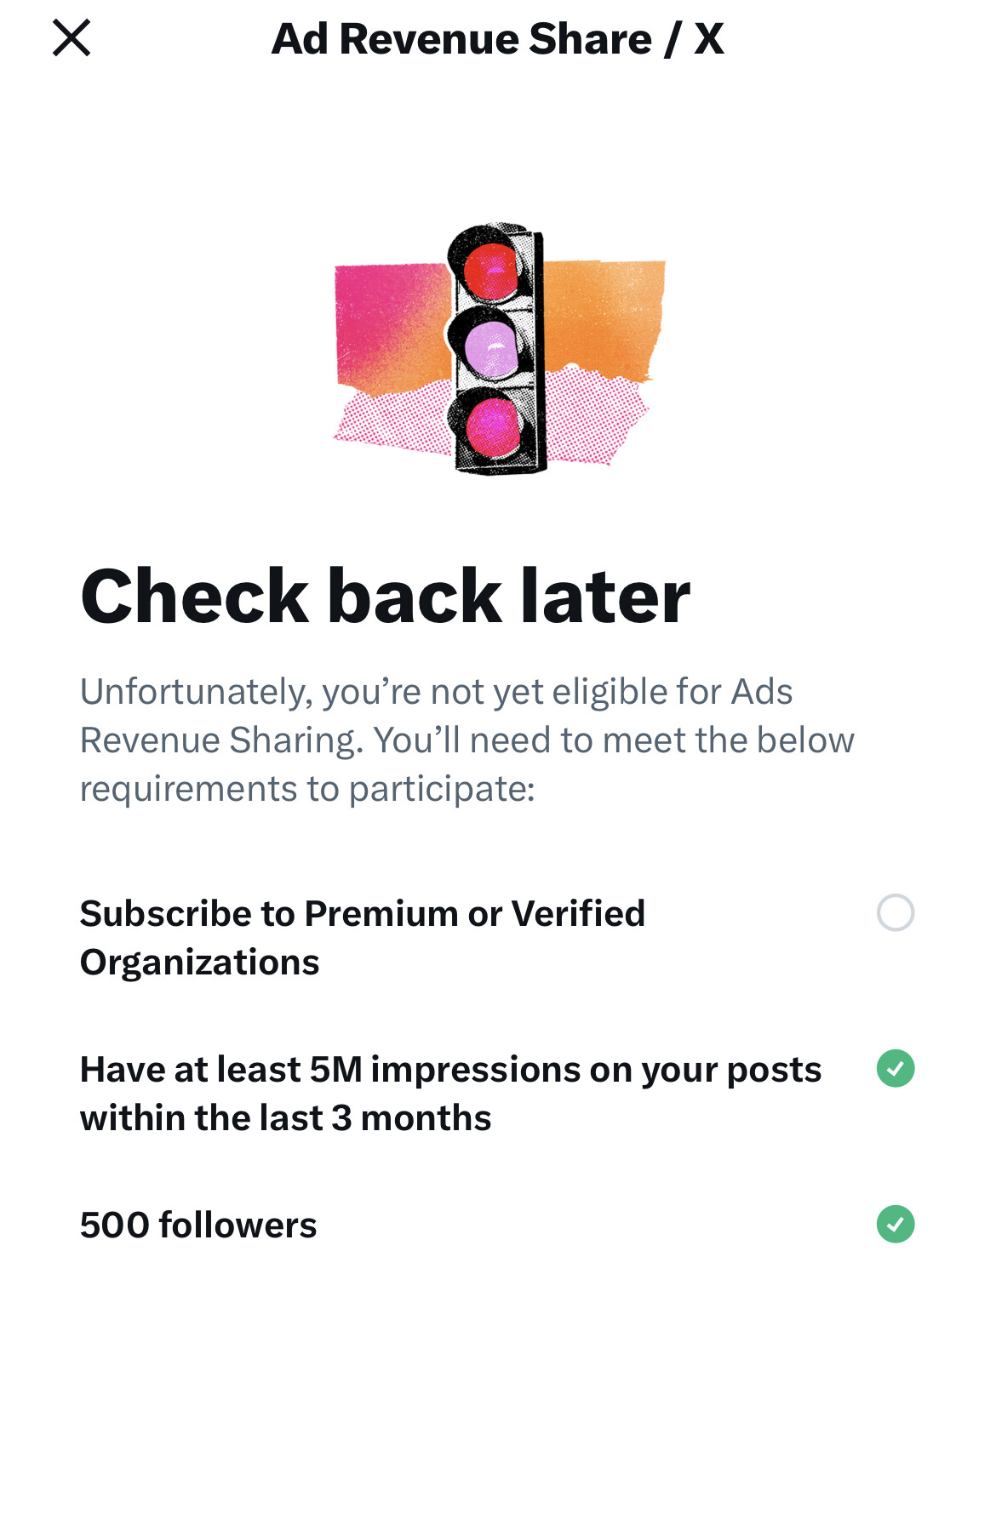Tap the purple middle traffic light lamp
Viewport: 996px width, 1514px height.
pos(491,349)
